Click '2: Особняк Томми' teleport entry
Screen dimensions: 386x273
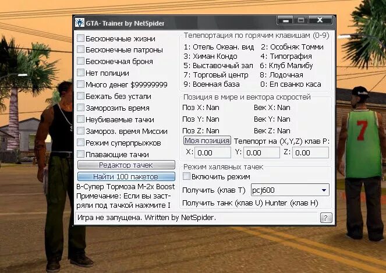coord(292,47)
